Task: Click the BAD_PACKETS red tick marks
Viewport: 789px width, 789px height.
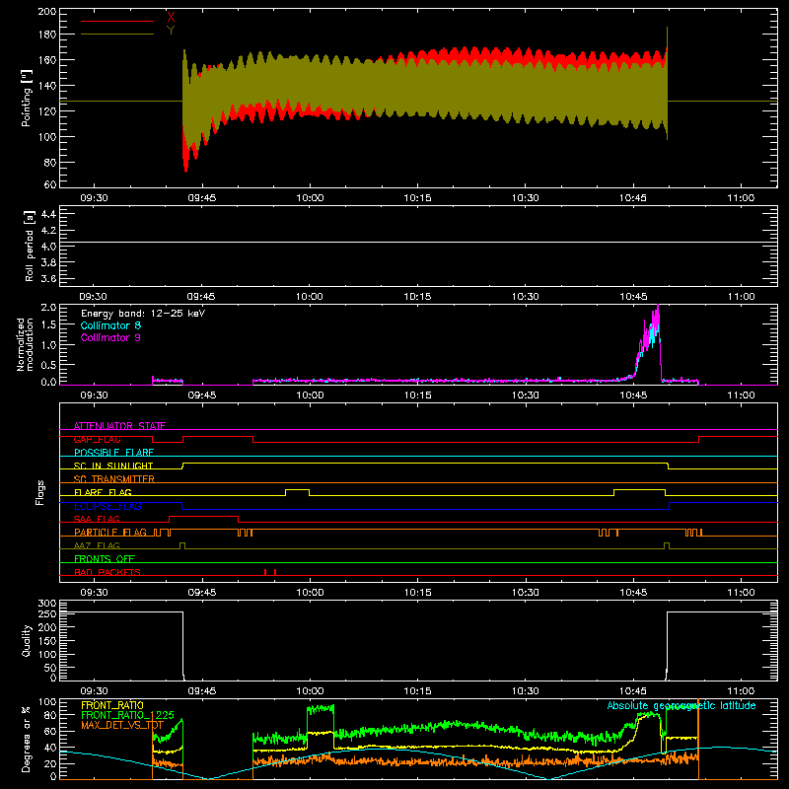Action: (270, 572)
